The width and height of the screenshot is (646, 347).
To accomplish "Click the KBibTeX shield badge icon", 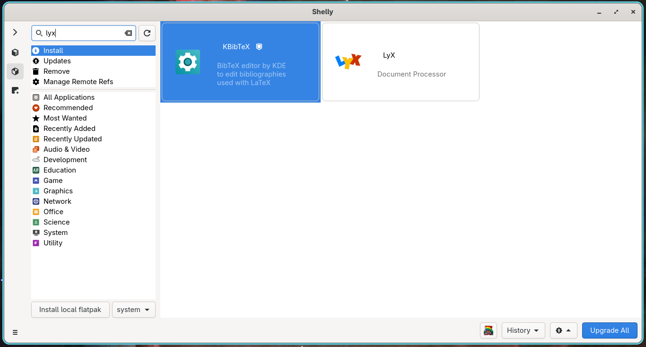I will click(259, 47).
